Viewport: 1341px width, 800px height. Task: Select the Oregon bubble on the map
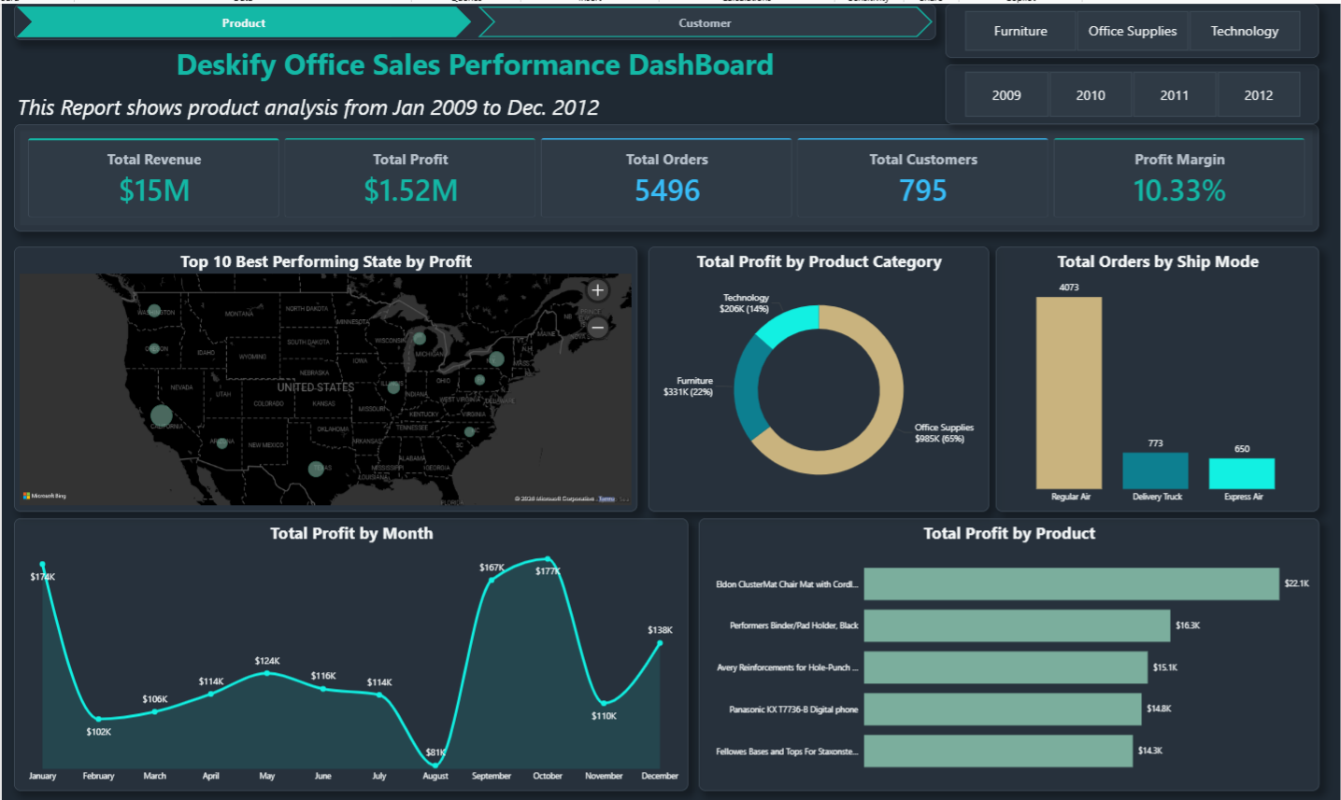coord(155,348)
